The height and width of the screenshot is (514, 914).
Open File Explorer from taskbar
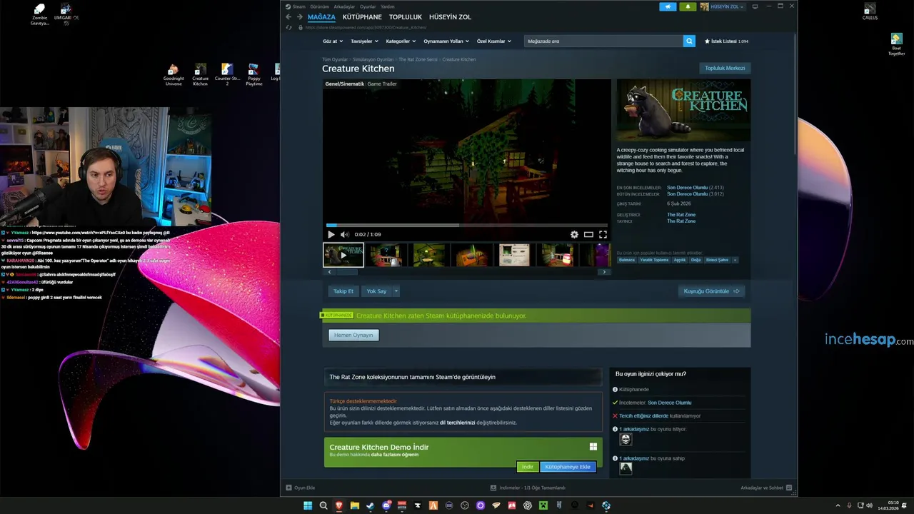[355, 505]
